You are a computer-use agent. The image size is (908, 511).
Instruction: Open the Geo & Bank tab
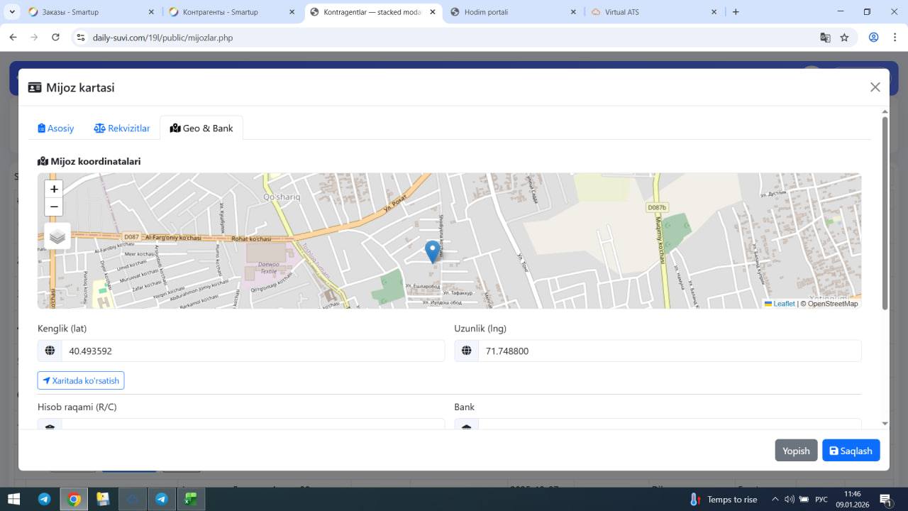pos(201,128)
